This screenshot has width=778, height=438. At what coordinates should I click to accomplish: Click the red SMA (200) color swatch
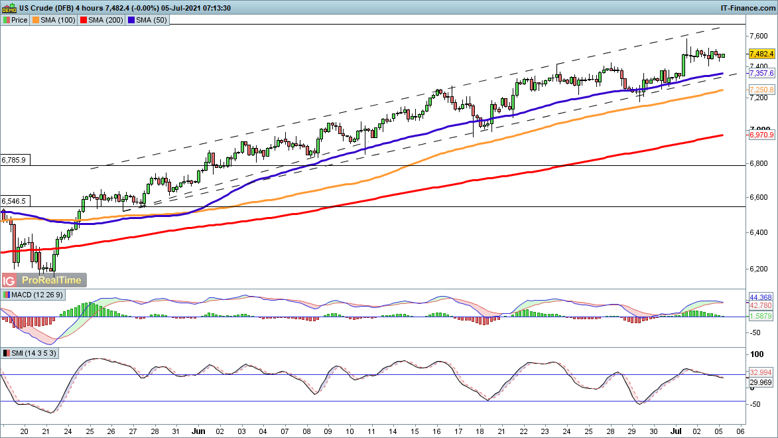click(85, 20)
